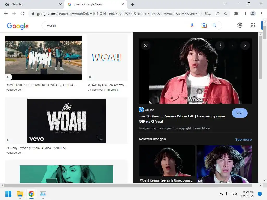The width and height of the screenshot is (267, 200).
Task: Open notification center badge
Action: tap(260, 194)
